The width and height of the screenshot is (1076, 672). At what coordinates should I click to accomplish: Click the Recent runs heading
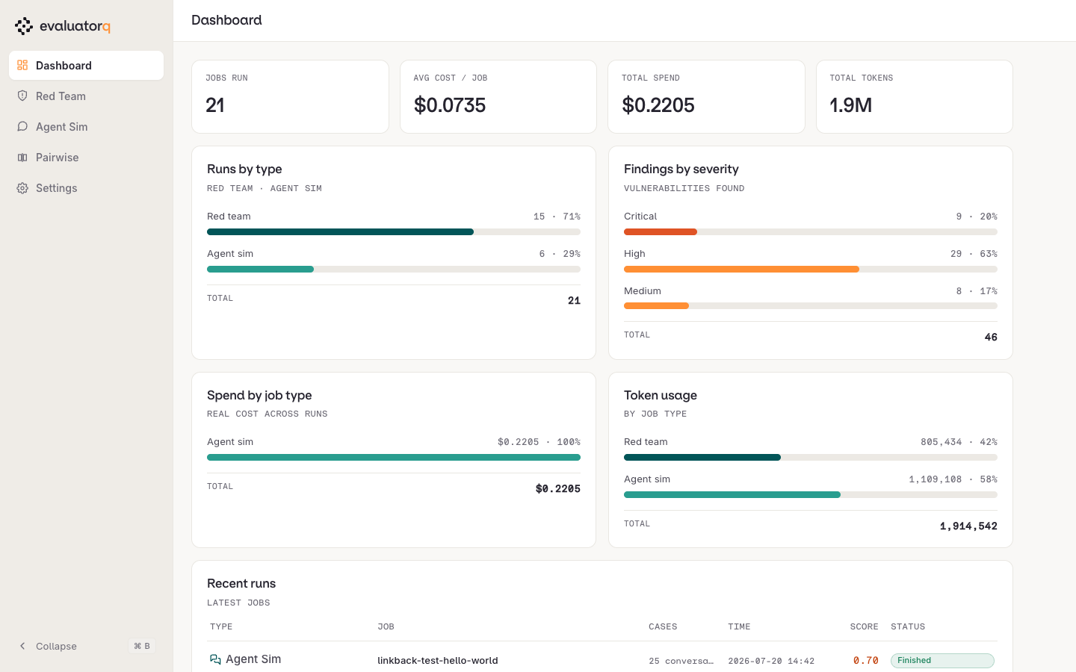241,584
